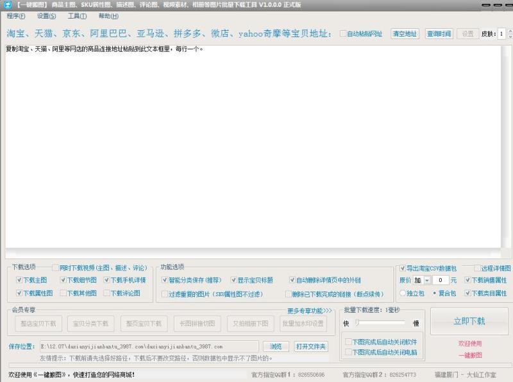513x382 pixels.
Task: Click the app logo icon in title bar
Action: coord(7,4)
